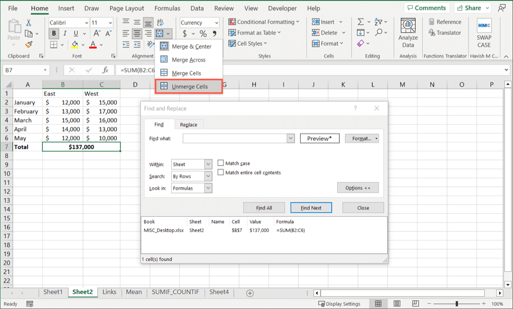
Task: Click in the Find what input field
Action: [x=234, y=138]
